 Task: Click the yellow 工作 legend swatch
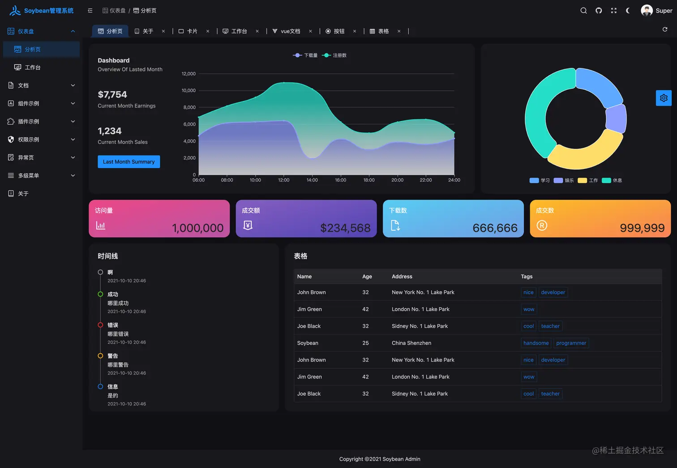click(x=582, y=181)
